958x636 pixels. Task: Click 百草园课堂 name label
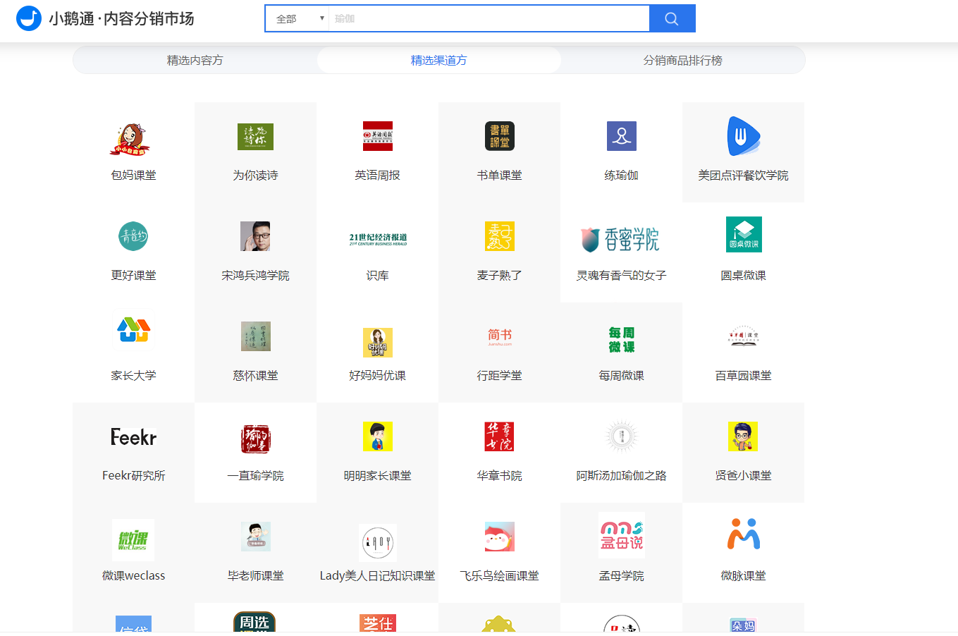click(x=743, y=376)
